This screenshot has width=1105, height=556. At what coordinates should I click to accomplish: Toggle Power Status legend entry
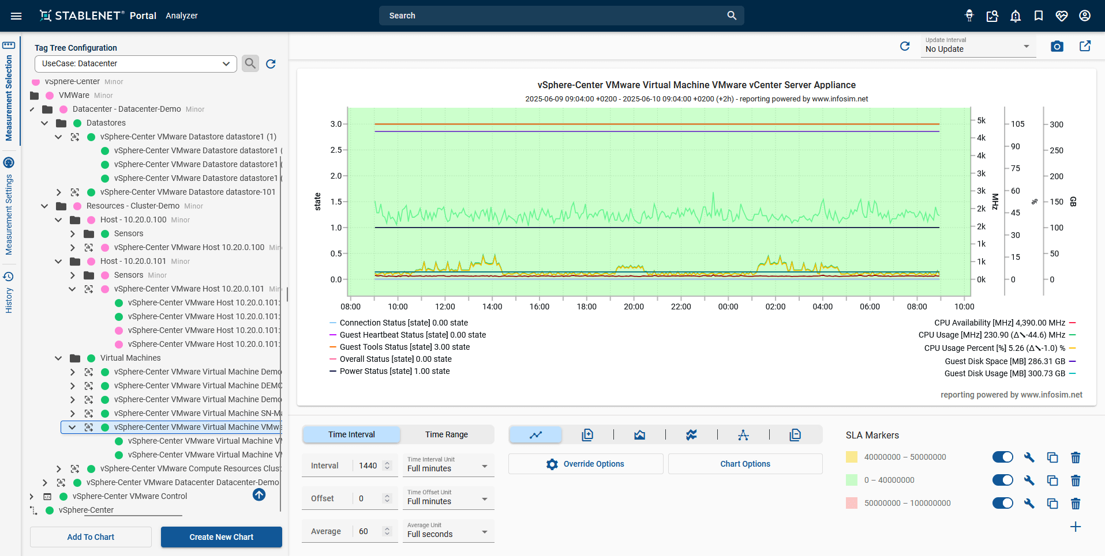tap(389, 371)
